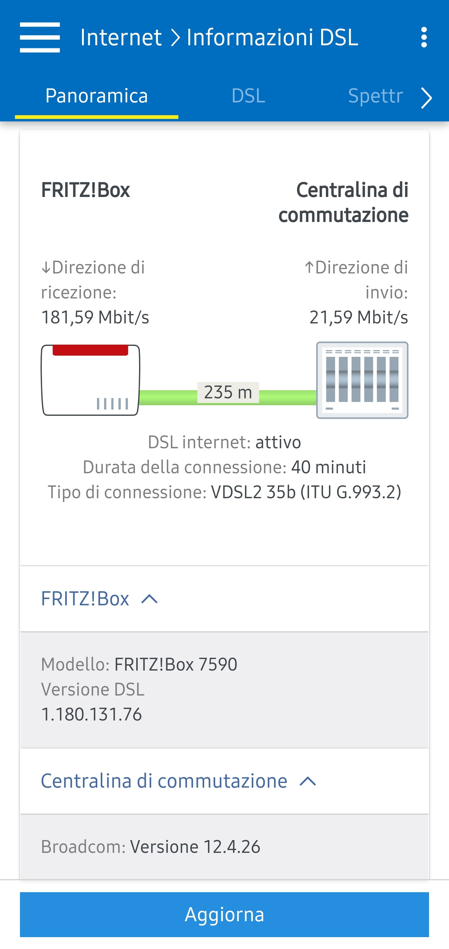Image resolution: width=449 pixels, height=949 pixels.
Task: Open the three-dot overflow menu
Action: coord(424,37)
